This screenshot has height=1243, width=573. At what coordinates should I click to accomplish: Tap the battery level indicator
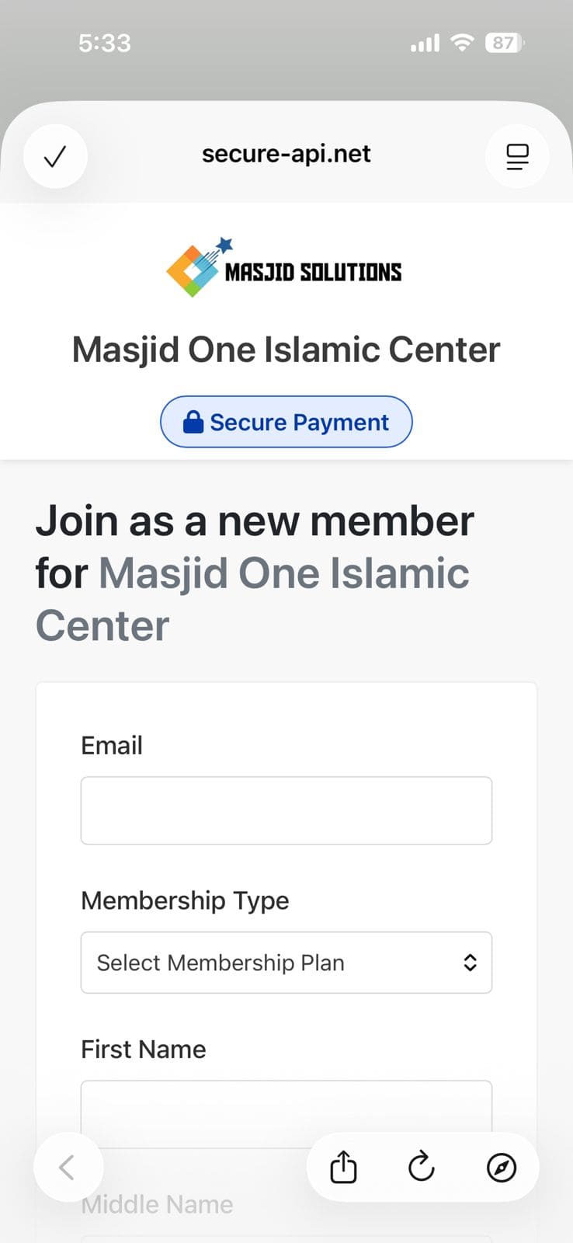[x=504, y=43]
